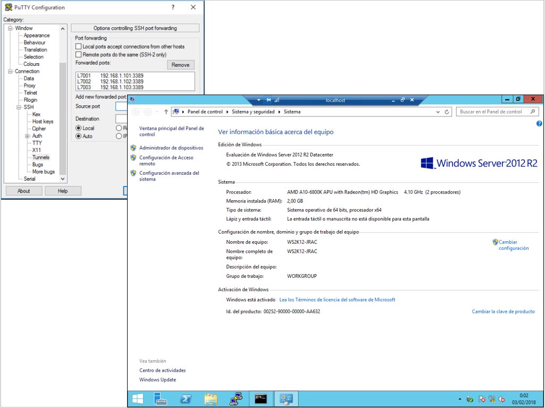Open Configuración avanzada del sistema link
545x408 pixels.
click(169, 176)
